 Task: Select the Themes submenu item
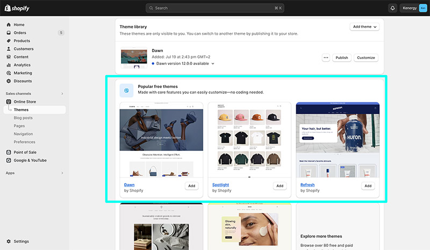[34, 110]
